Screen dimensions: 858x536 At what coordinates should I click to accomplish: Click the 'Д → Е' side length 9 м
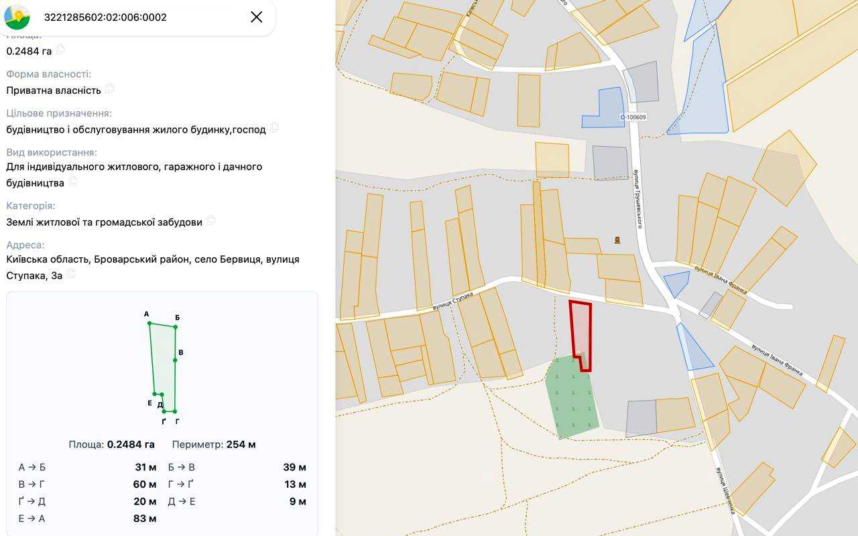coord(298,501)
